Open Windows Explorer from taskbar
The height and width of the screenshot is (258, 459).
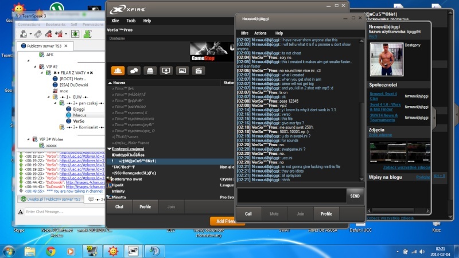click(30, 251)
